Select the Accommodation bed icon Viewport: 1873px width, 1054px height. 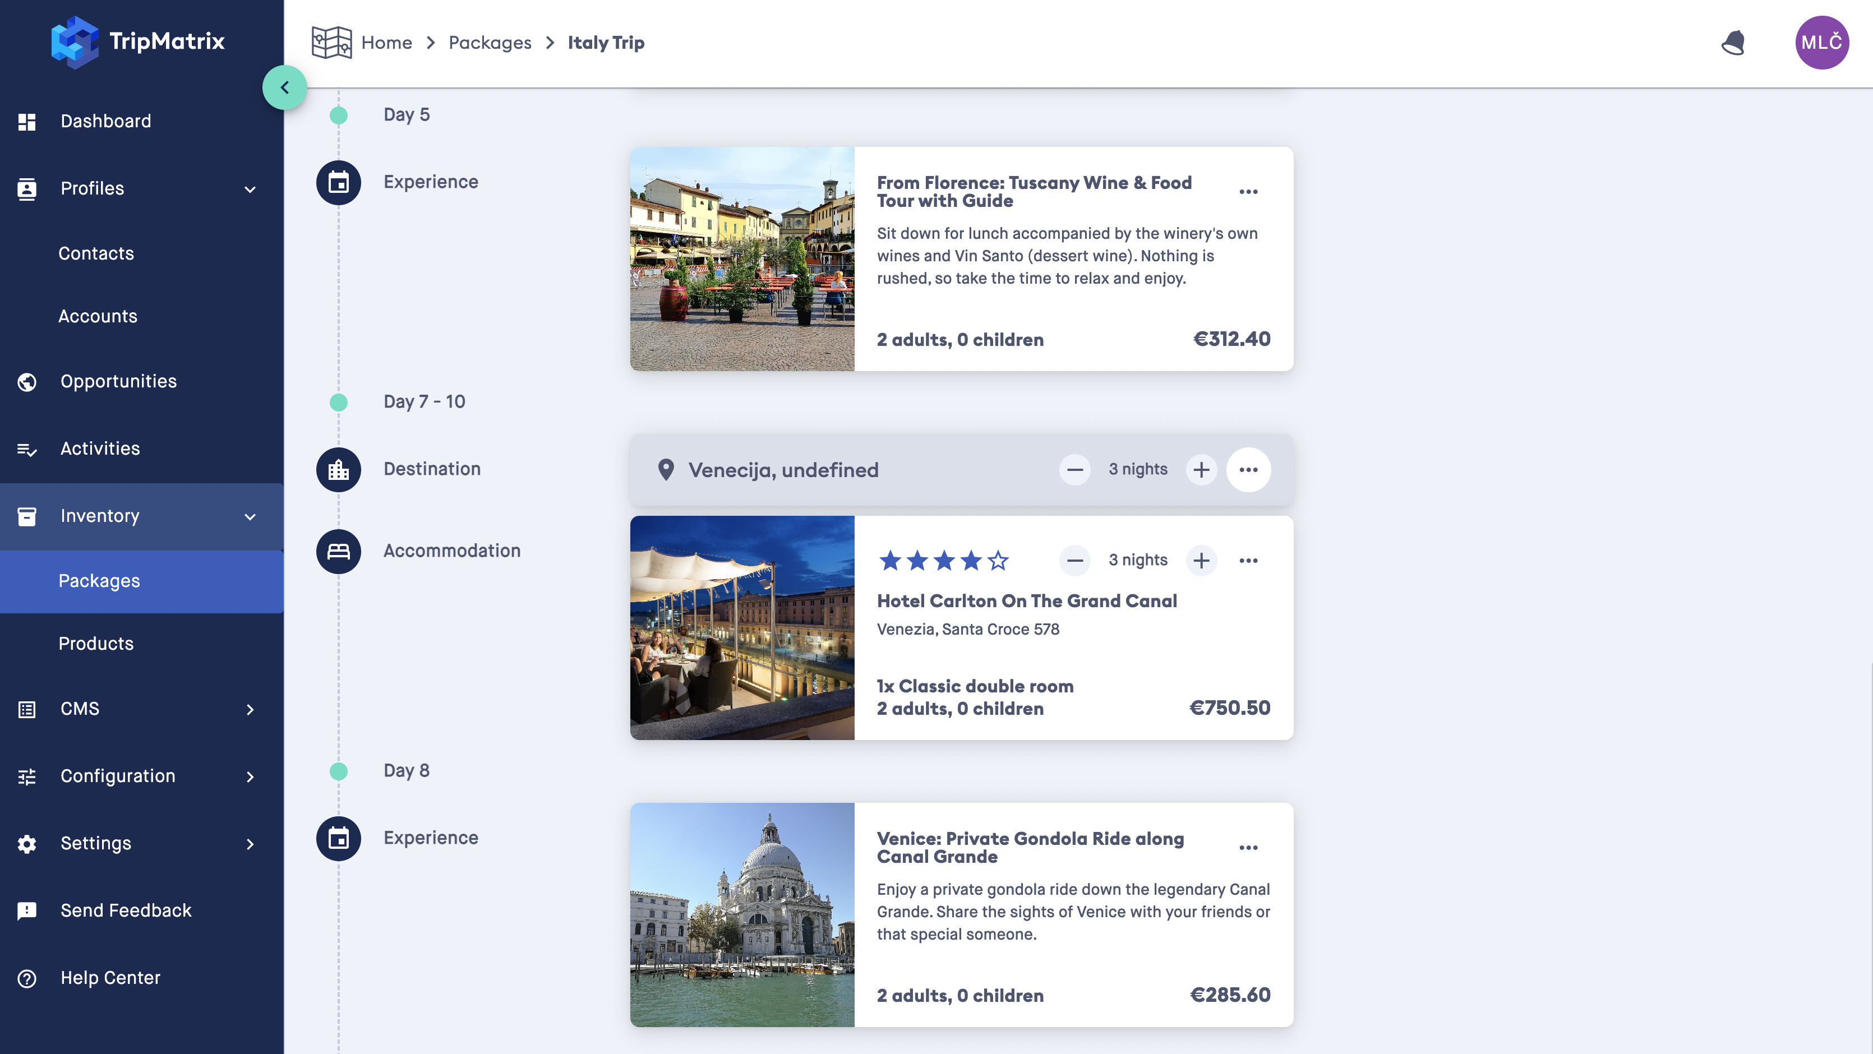click(338, 551)
